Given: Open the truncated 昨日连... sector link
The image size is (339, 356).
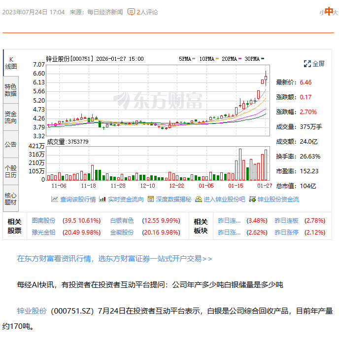Looking at the screenshot, I should tap(229, 220).
